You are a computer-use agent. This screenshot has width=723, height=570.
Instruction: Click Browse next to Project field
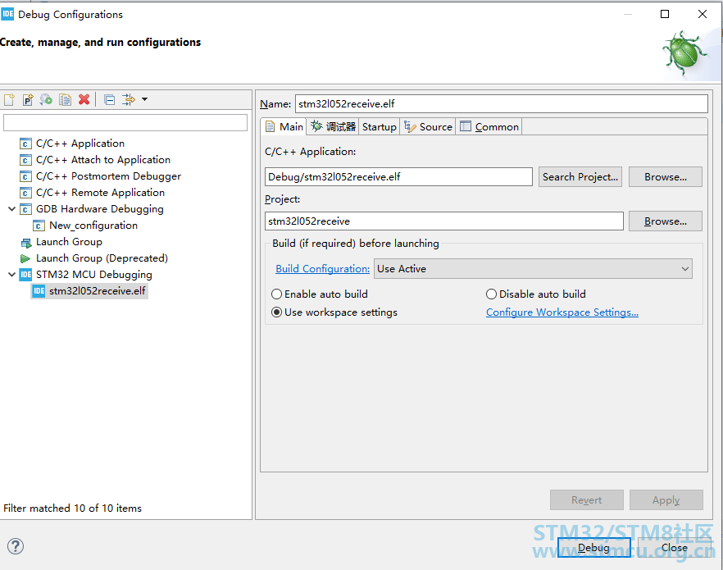coord(666,221)
